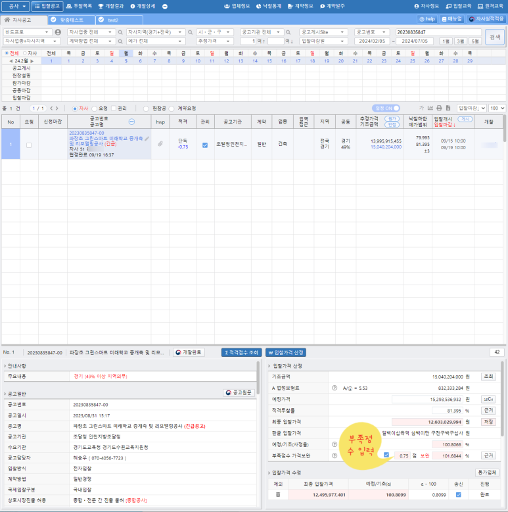This screenshot has width=508, height=512.
Task: Open 업체정보 from the top bar
Action: coord(237,6)
